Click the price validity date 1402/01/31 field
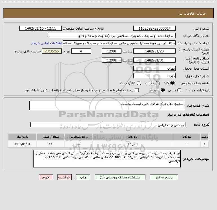Viewport: 217px width, 210px height. point(154,60)
